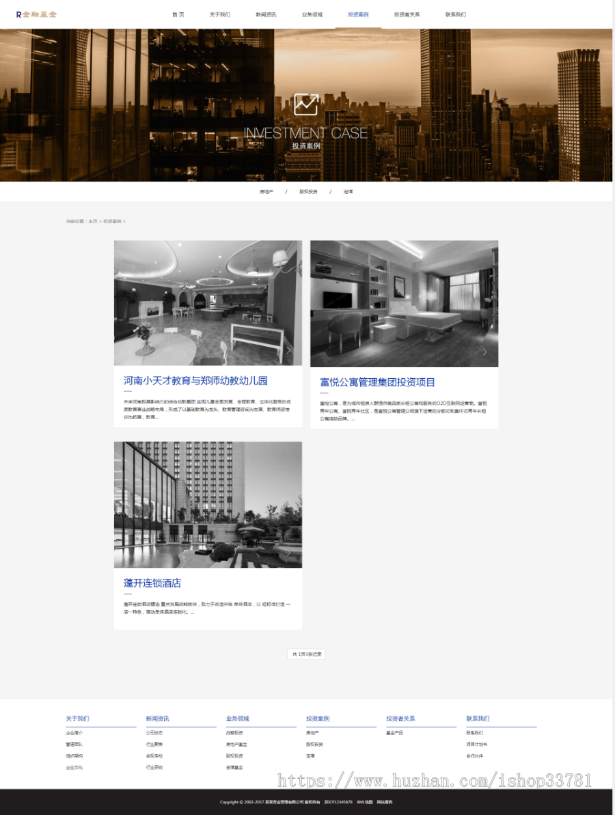Click the 共1页3条记录 pagination box
This screenshot has height=815, width=615.
pos(306,654)
